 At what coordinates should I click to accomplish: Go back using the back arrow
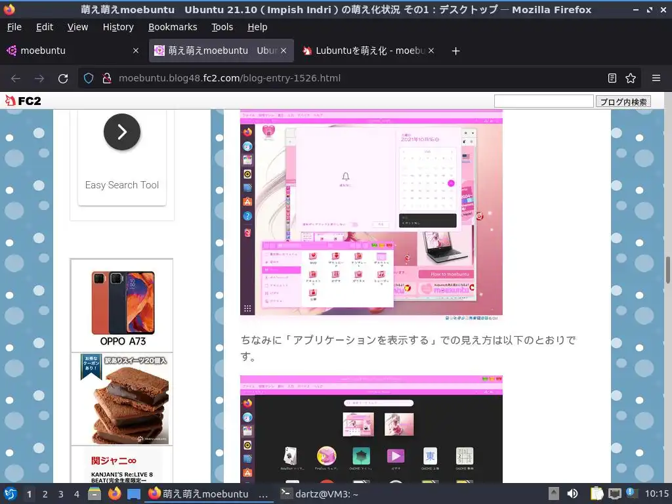coord(16,79)
